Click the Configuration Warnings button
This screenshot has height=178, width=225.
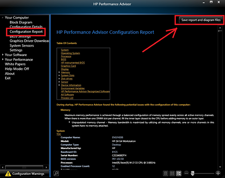coord(25,174)
